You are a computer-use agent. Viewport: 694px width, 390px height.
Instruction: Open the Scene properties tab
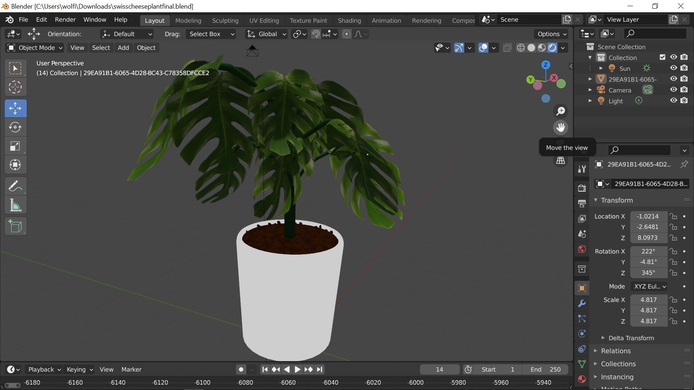coord(582,234)
